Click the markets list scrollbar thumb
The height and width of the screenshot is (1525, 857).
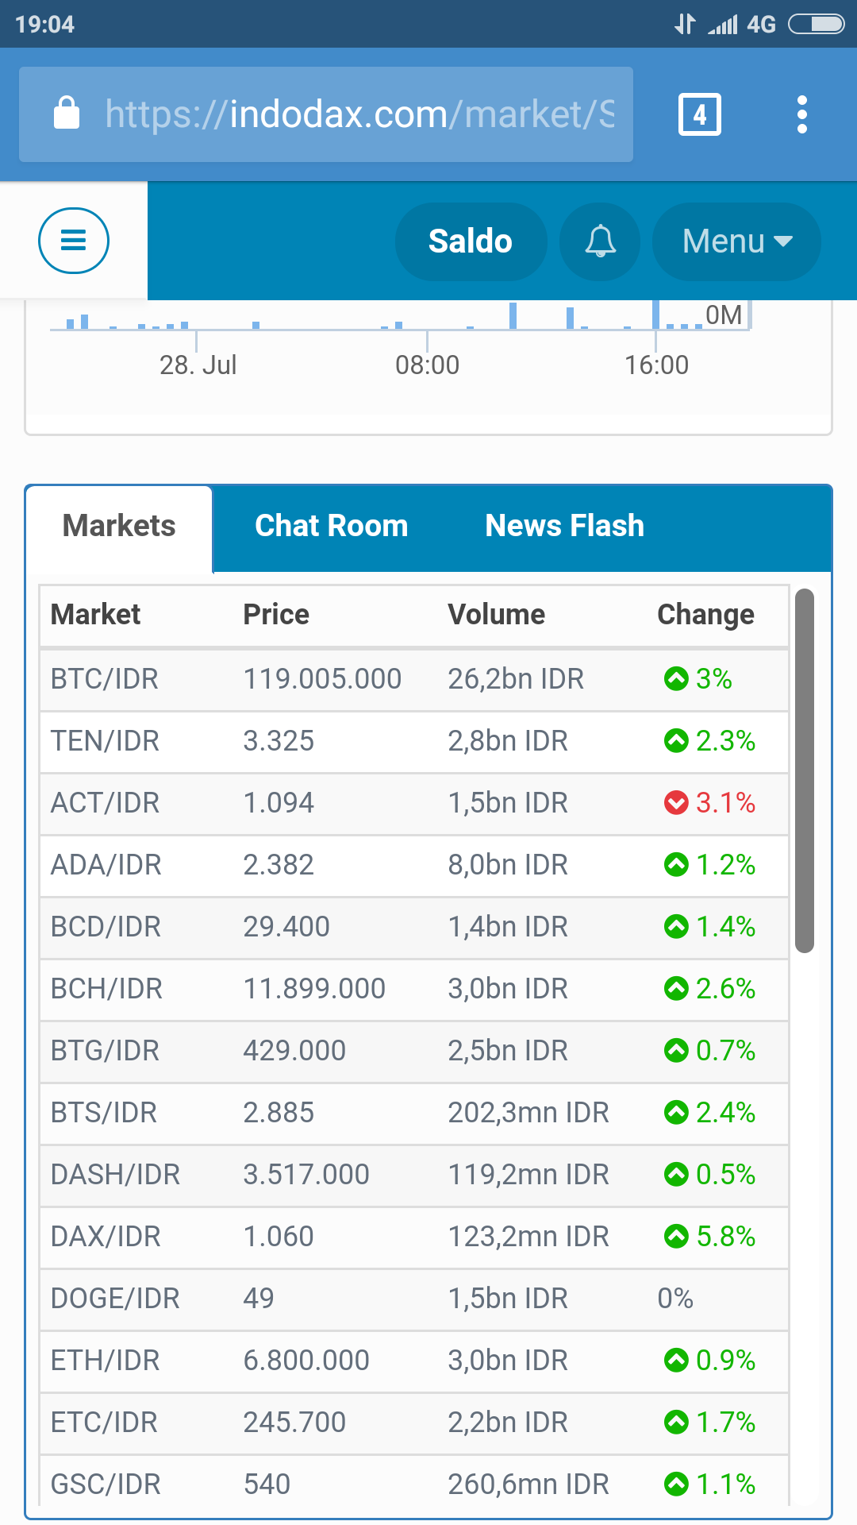coord(805,770)
